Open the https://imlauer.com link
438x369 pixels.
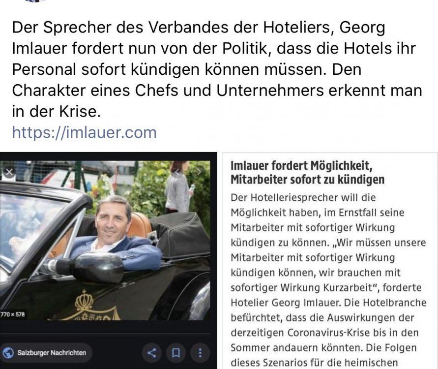click(85, 132)
